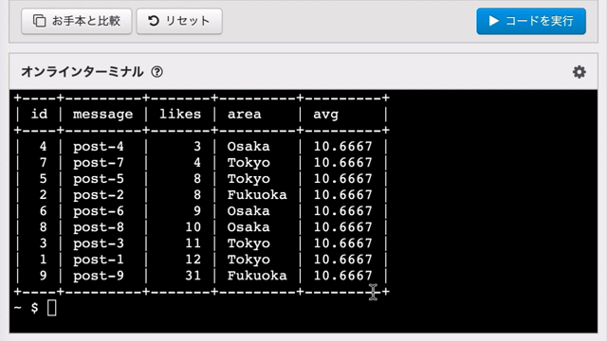Click likes value 31 in post-9 row

click(x=193, y=276)
